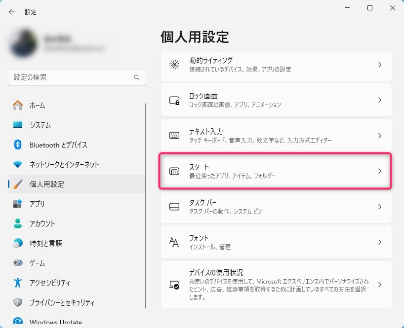Select the Bluetooth icon in sidebar
The width and height of the screenshot is (404, 328).
point(18,145)
